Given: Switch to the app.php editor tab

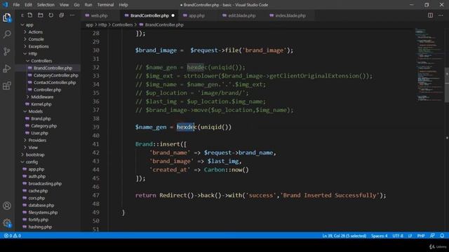Looking at the screenshot, I should pyautogui.click(x=196, y=15).
